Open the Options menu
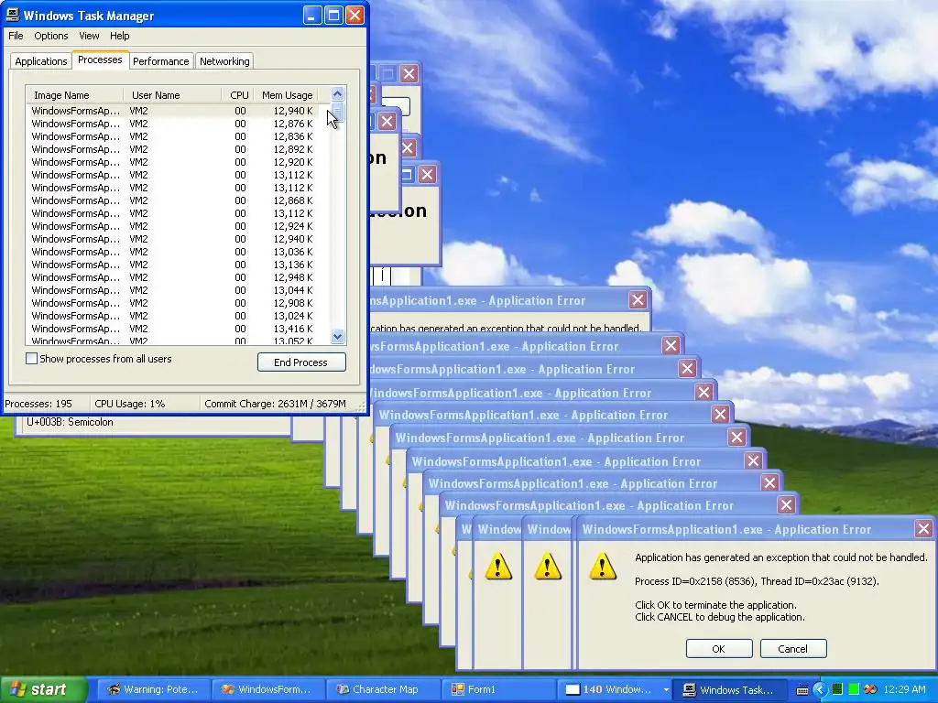Image resolution: width=938 pixels, height=703 pixels. pyautogui.click(x=51, y=36)
